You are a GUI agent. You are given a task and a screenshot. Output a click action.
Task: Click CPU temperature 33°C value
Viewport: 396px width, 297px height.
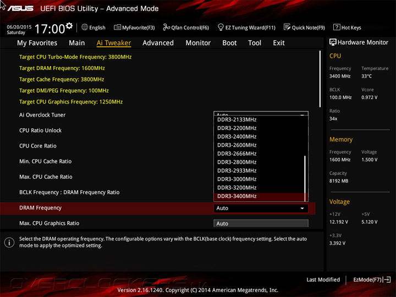pyautogui.click(x=366, y=76)
